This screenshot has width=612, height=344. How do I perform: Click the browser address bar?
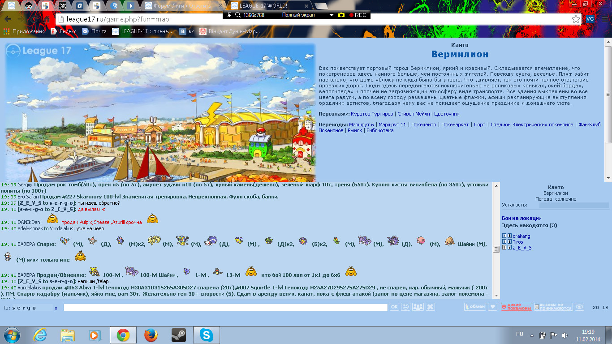(314, 19)
